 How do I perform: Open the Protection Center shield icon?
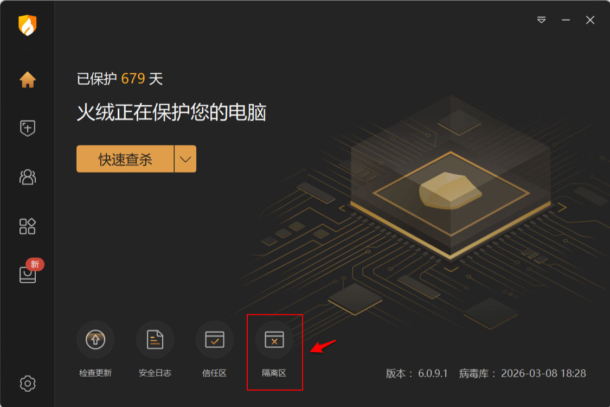coord(27,128)
